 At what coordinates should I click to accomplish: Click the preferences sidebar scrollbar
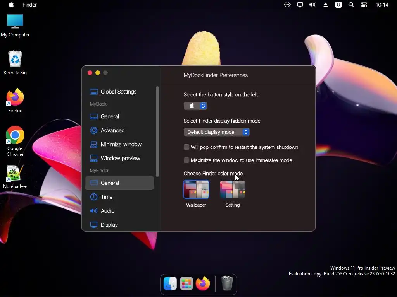tap(157, 131)
